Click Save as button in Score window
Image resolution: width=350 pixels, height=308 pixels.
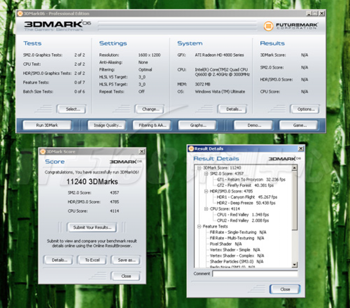tap(126, 260)
